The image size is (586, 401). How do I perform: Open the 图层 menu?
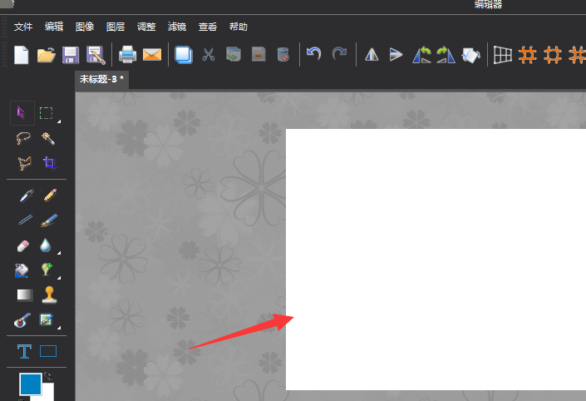(x=115, y=27)
